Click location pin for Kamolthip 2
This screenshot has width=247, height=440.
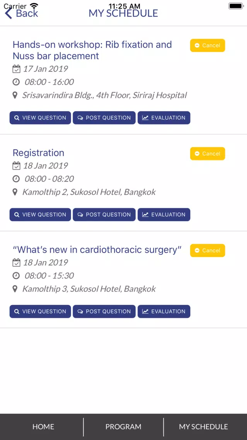tap(15, 192)
